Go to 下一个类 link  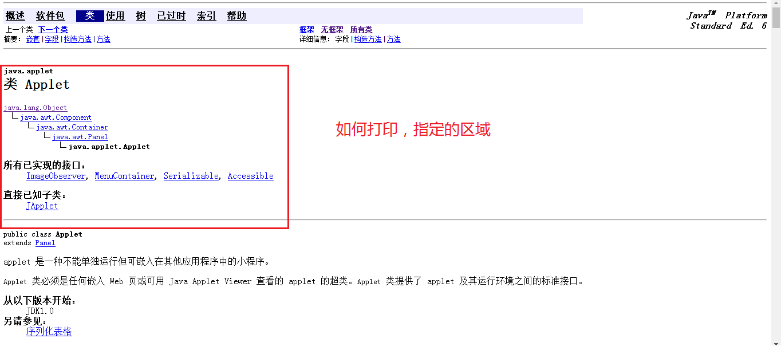pyautogui.click(x=53, y=30)
